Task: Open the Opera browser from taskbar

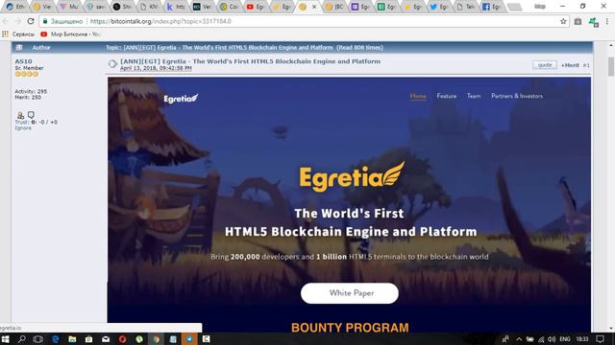Action: coord(122,339)
